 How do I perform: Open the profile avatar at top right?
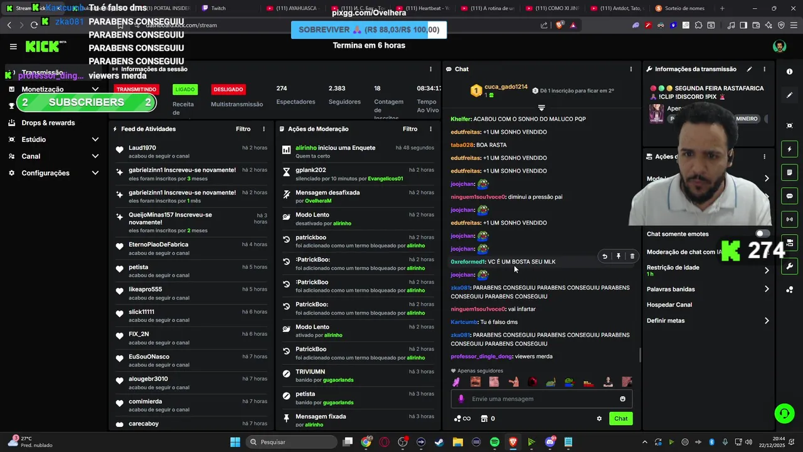click(x=779, y=46)
